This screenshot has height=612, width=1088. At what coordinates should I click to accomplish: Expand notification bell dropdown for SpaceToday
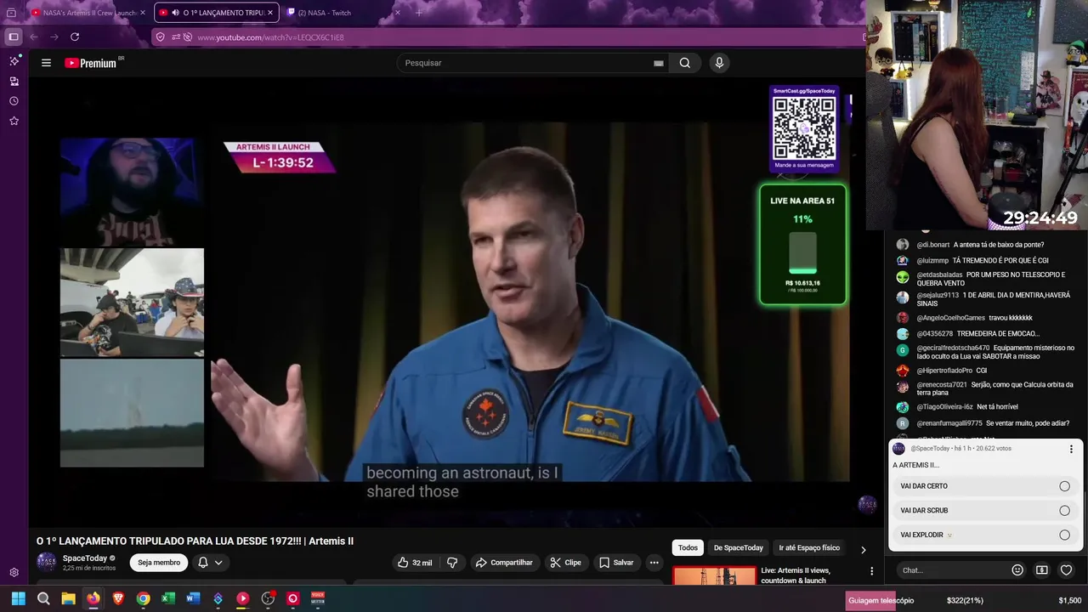click(210, 563)
